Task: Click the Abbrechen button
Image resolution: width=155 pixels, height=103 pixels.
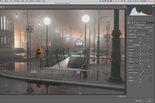Action: coord(138,101)
